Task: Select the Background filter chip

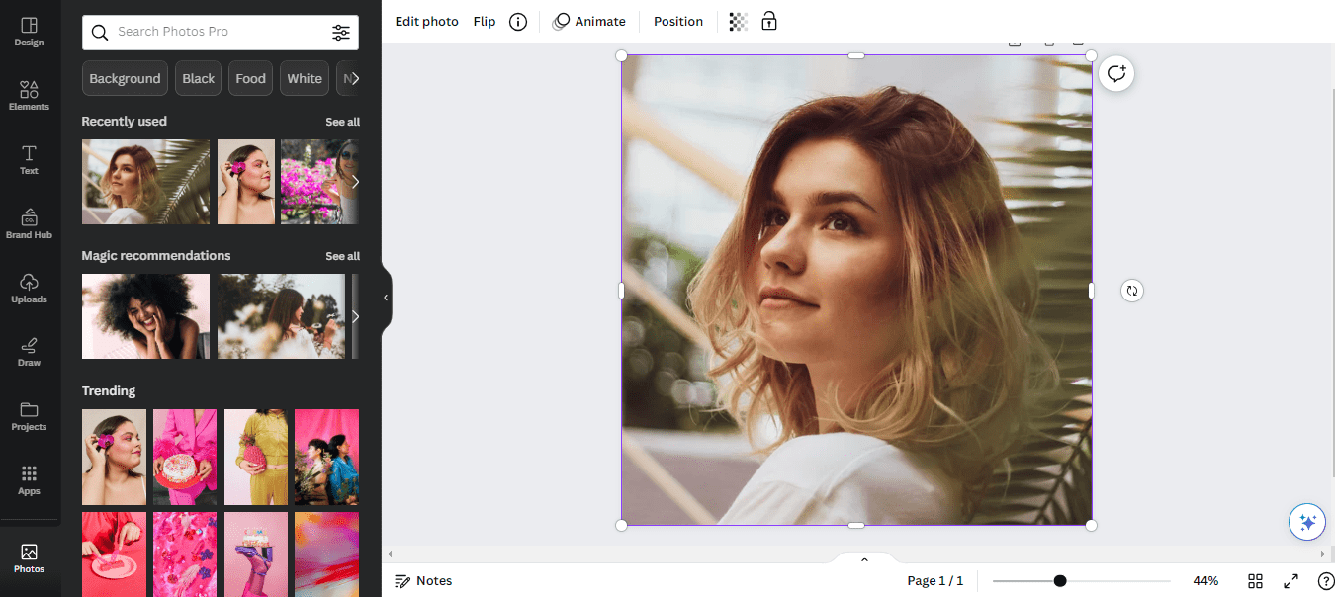Action: (125, 78)
